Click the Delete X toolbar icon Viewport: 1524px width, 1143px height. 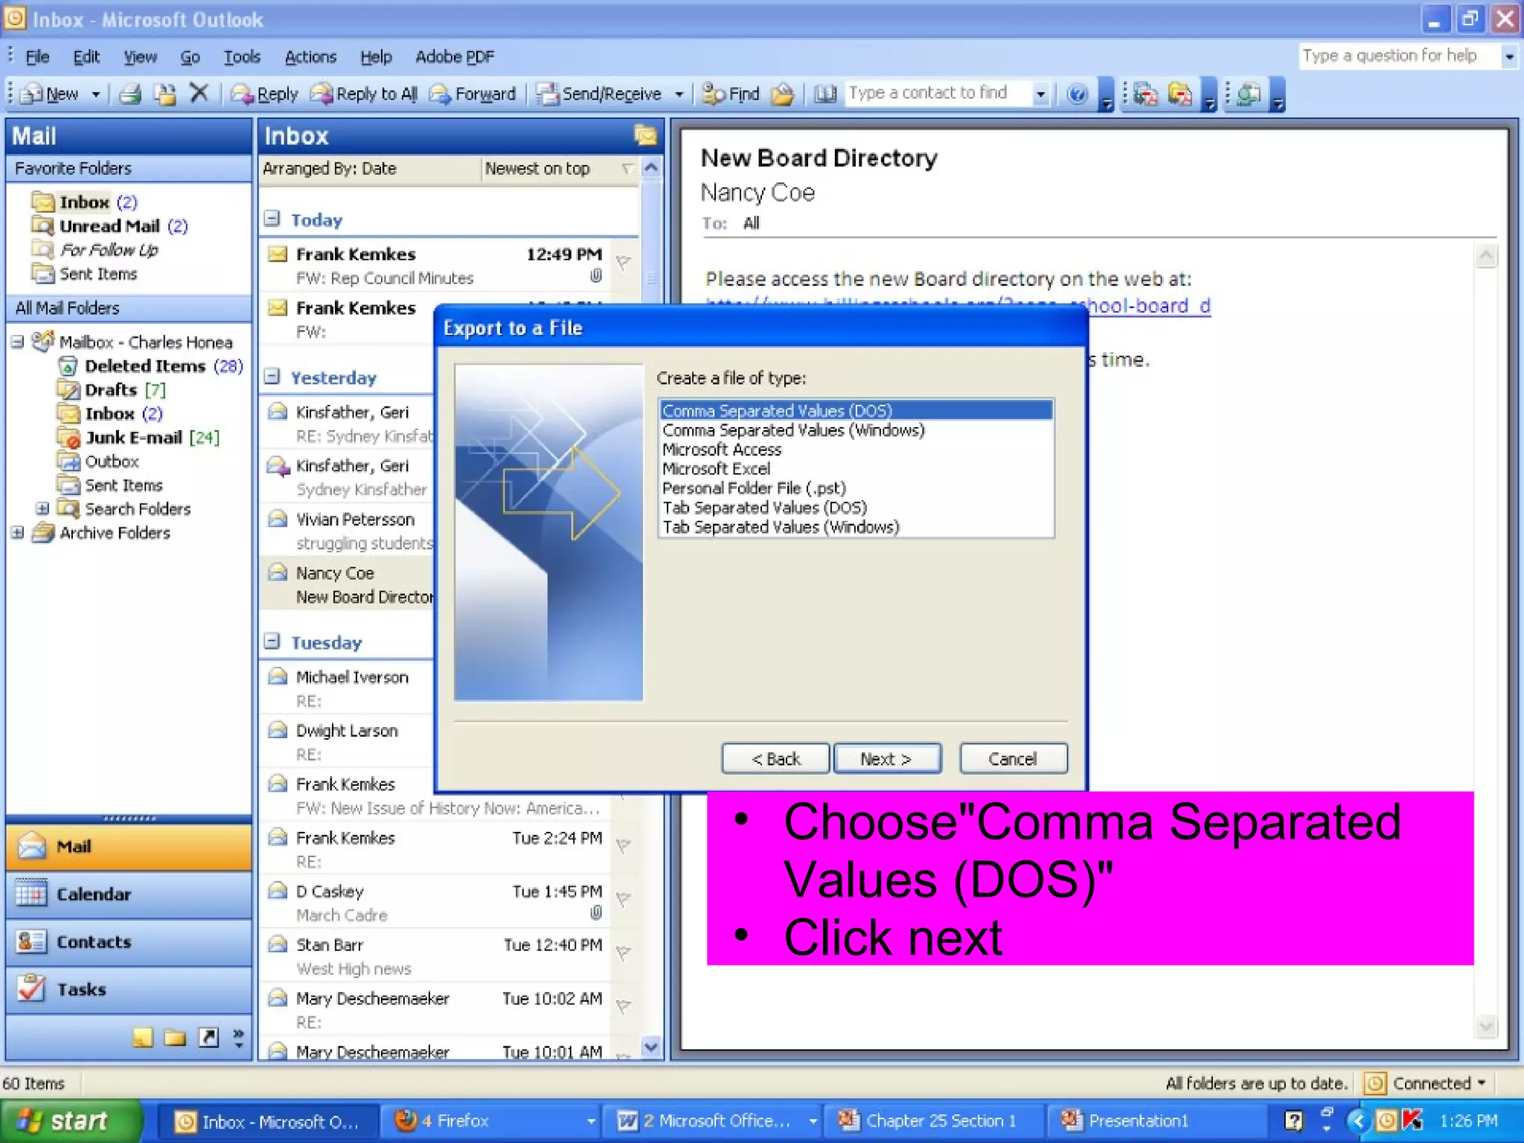[x=199, y=93]
